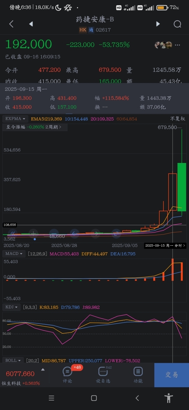Tap the stock code 02617

[x=103, y=30]
